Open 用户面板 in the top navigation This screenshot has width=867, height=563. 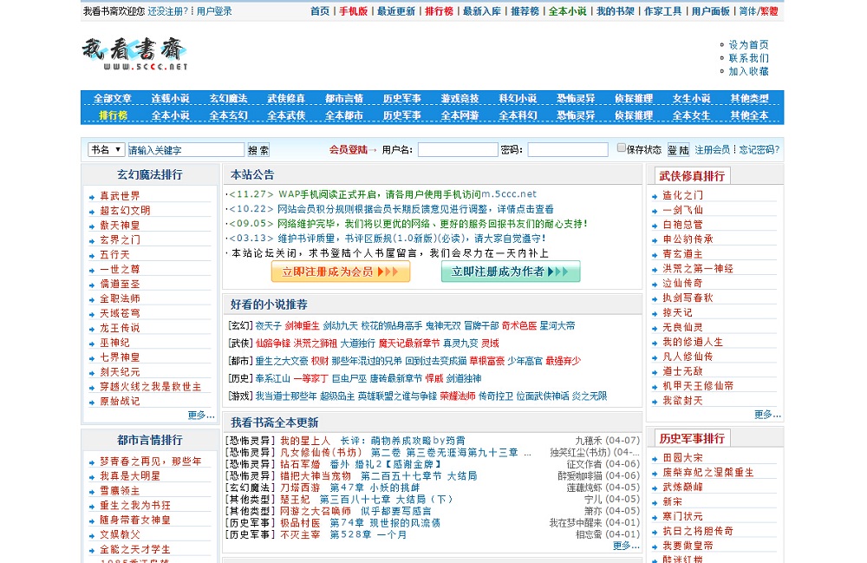click(711, 11)
